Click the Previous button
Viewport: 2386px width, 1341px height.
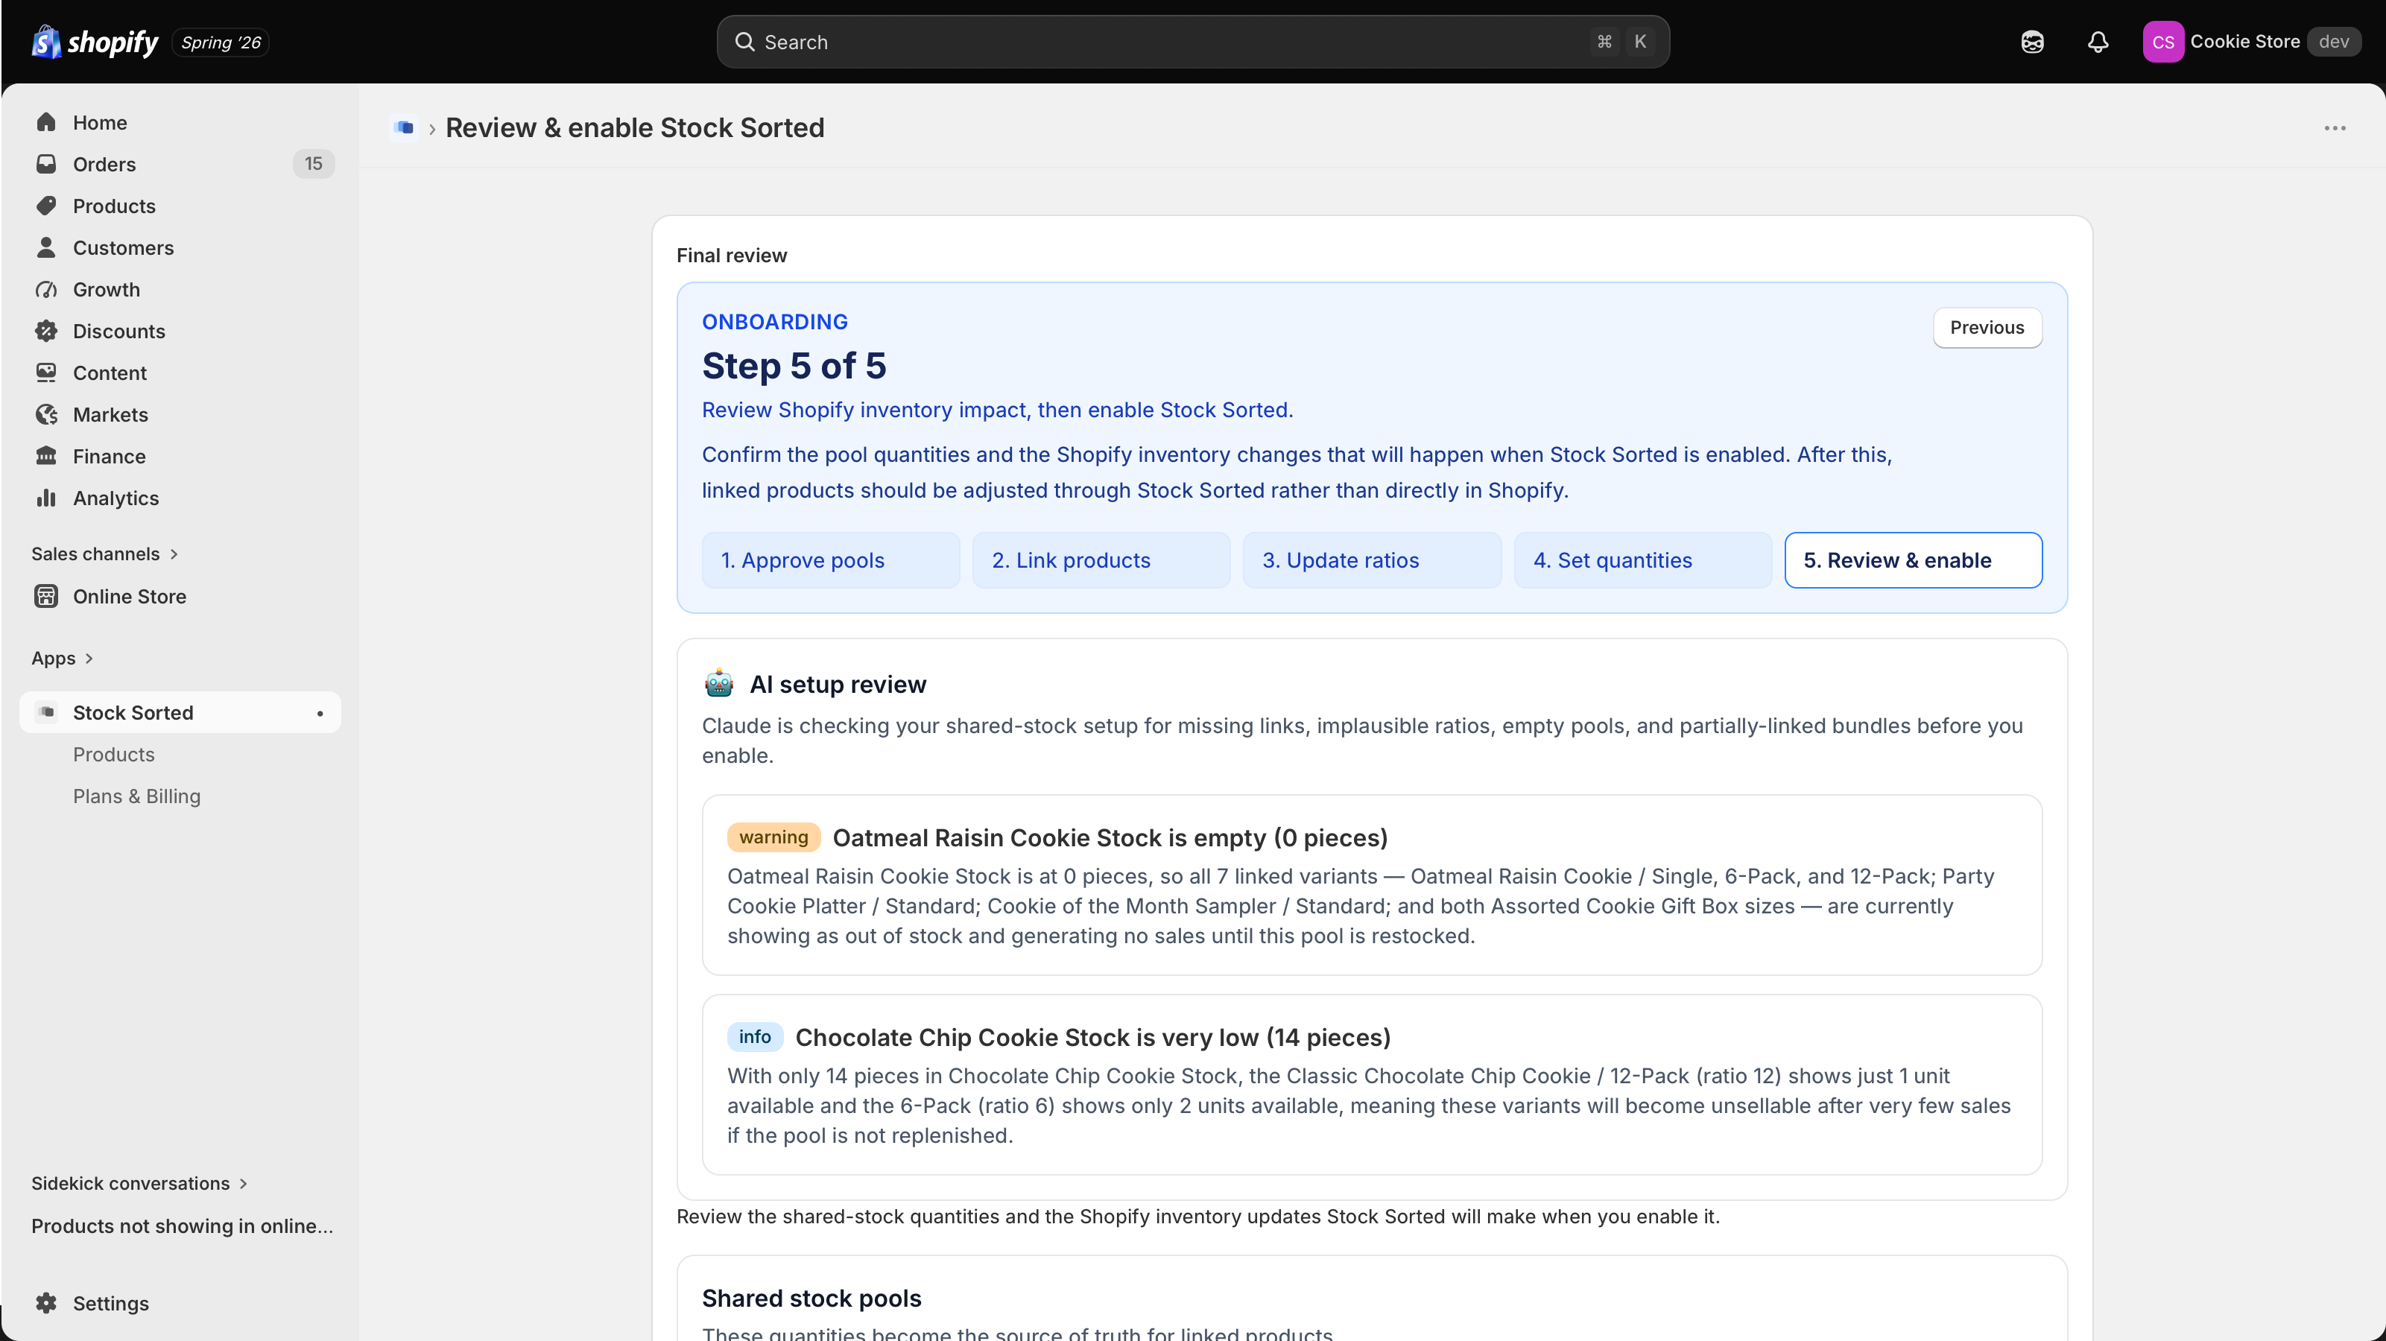(x=1988, y=327)
